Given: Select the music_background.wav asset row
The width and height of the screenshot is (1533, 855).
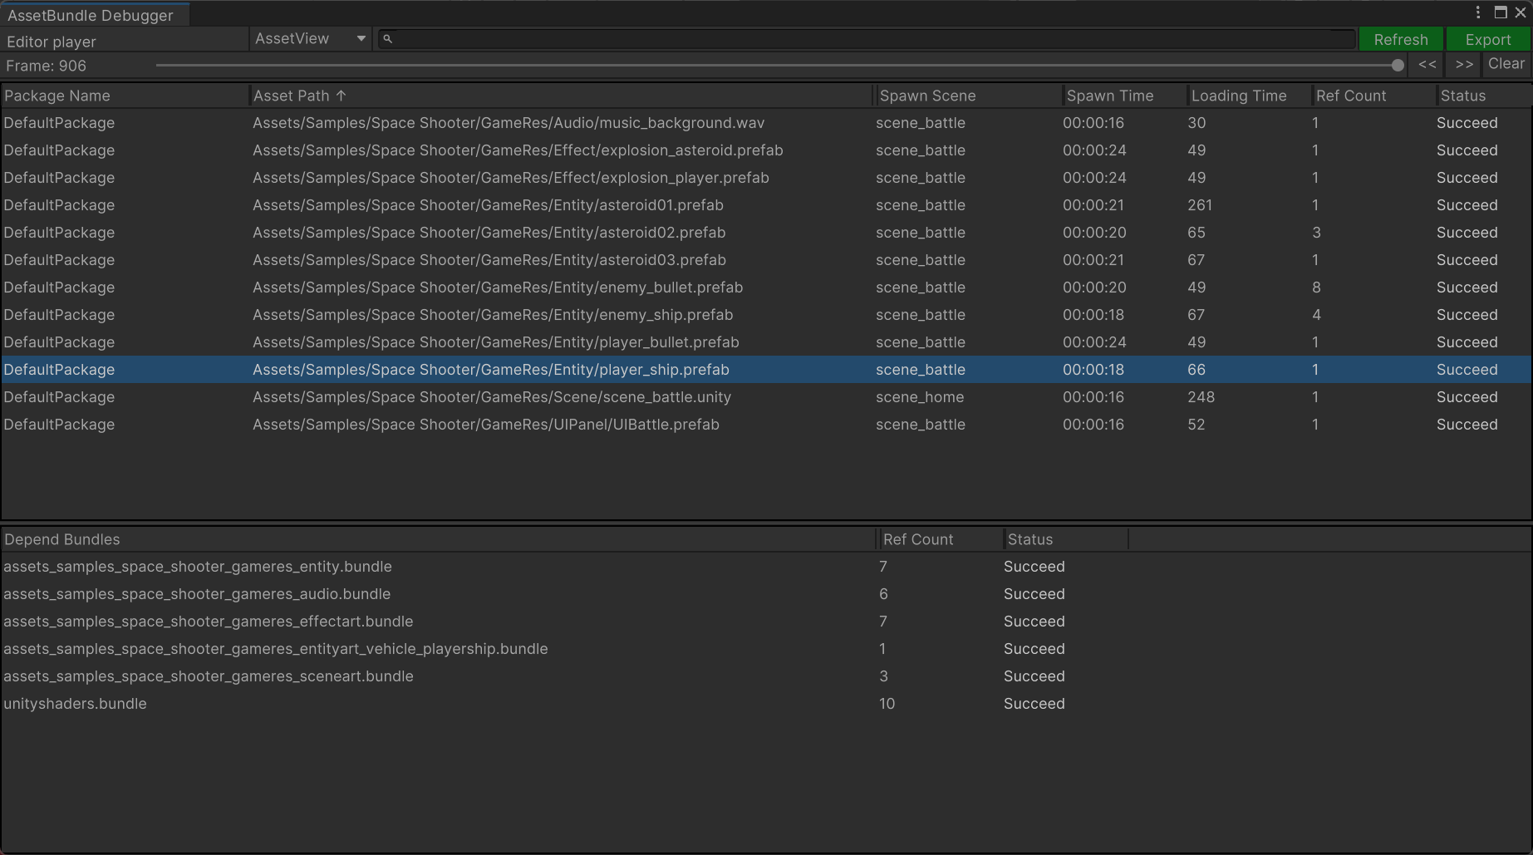Looking at the screenshot, I should pyautogui.click(x=766, y=123).
